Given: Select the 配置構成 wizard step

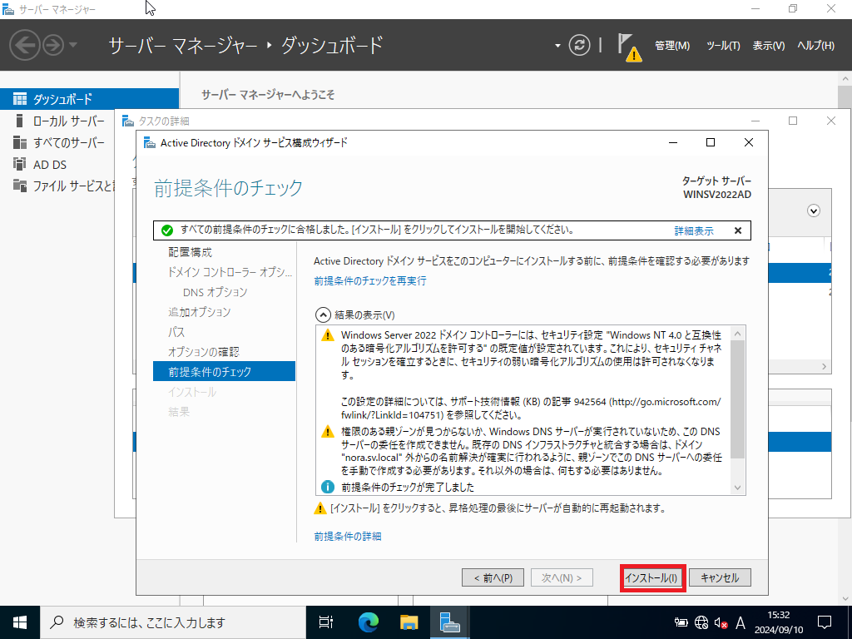Looking at the screenshot, I should [x=191, y=252].
